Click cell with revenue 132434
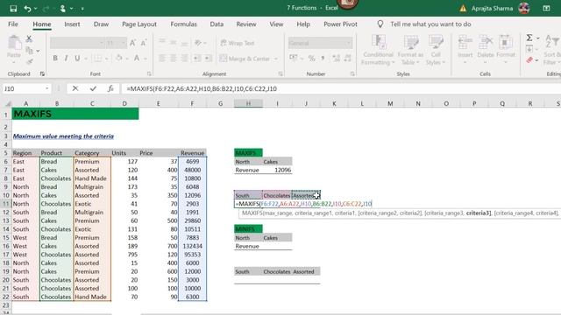Viewport: 561px width, 315px height. (x=192, y=246)
